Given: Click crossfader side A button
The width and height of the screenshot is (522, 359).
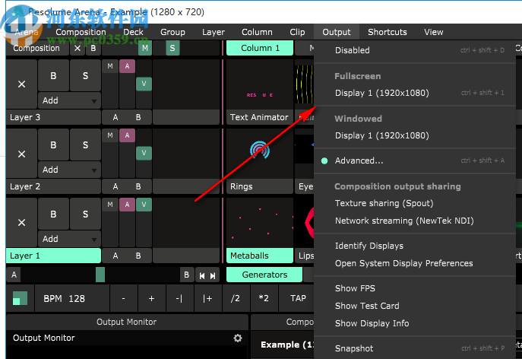Looking at the screenshot, I should (14, 275).
